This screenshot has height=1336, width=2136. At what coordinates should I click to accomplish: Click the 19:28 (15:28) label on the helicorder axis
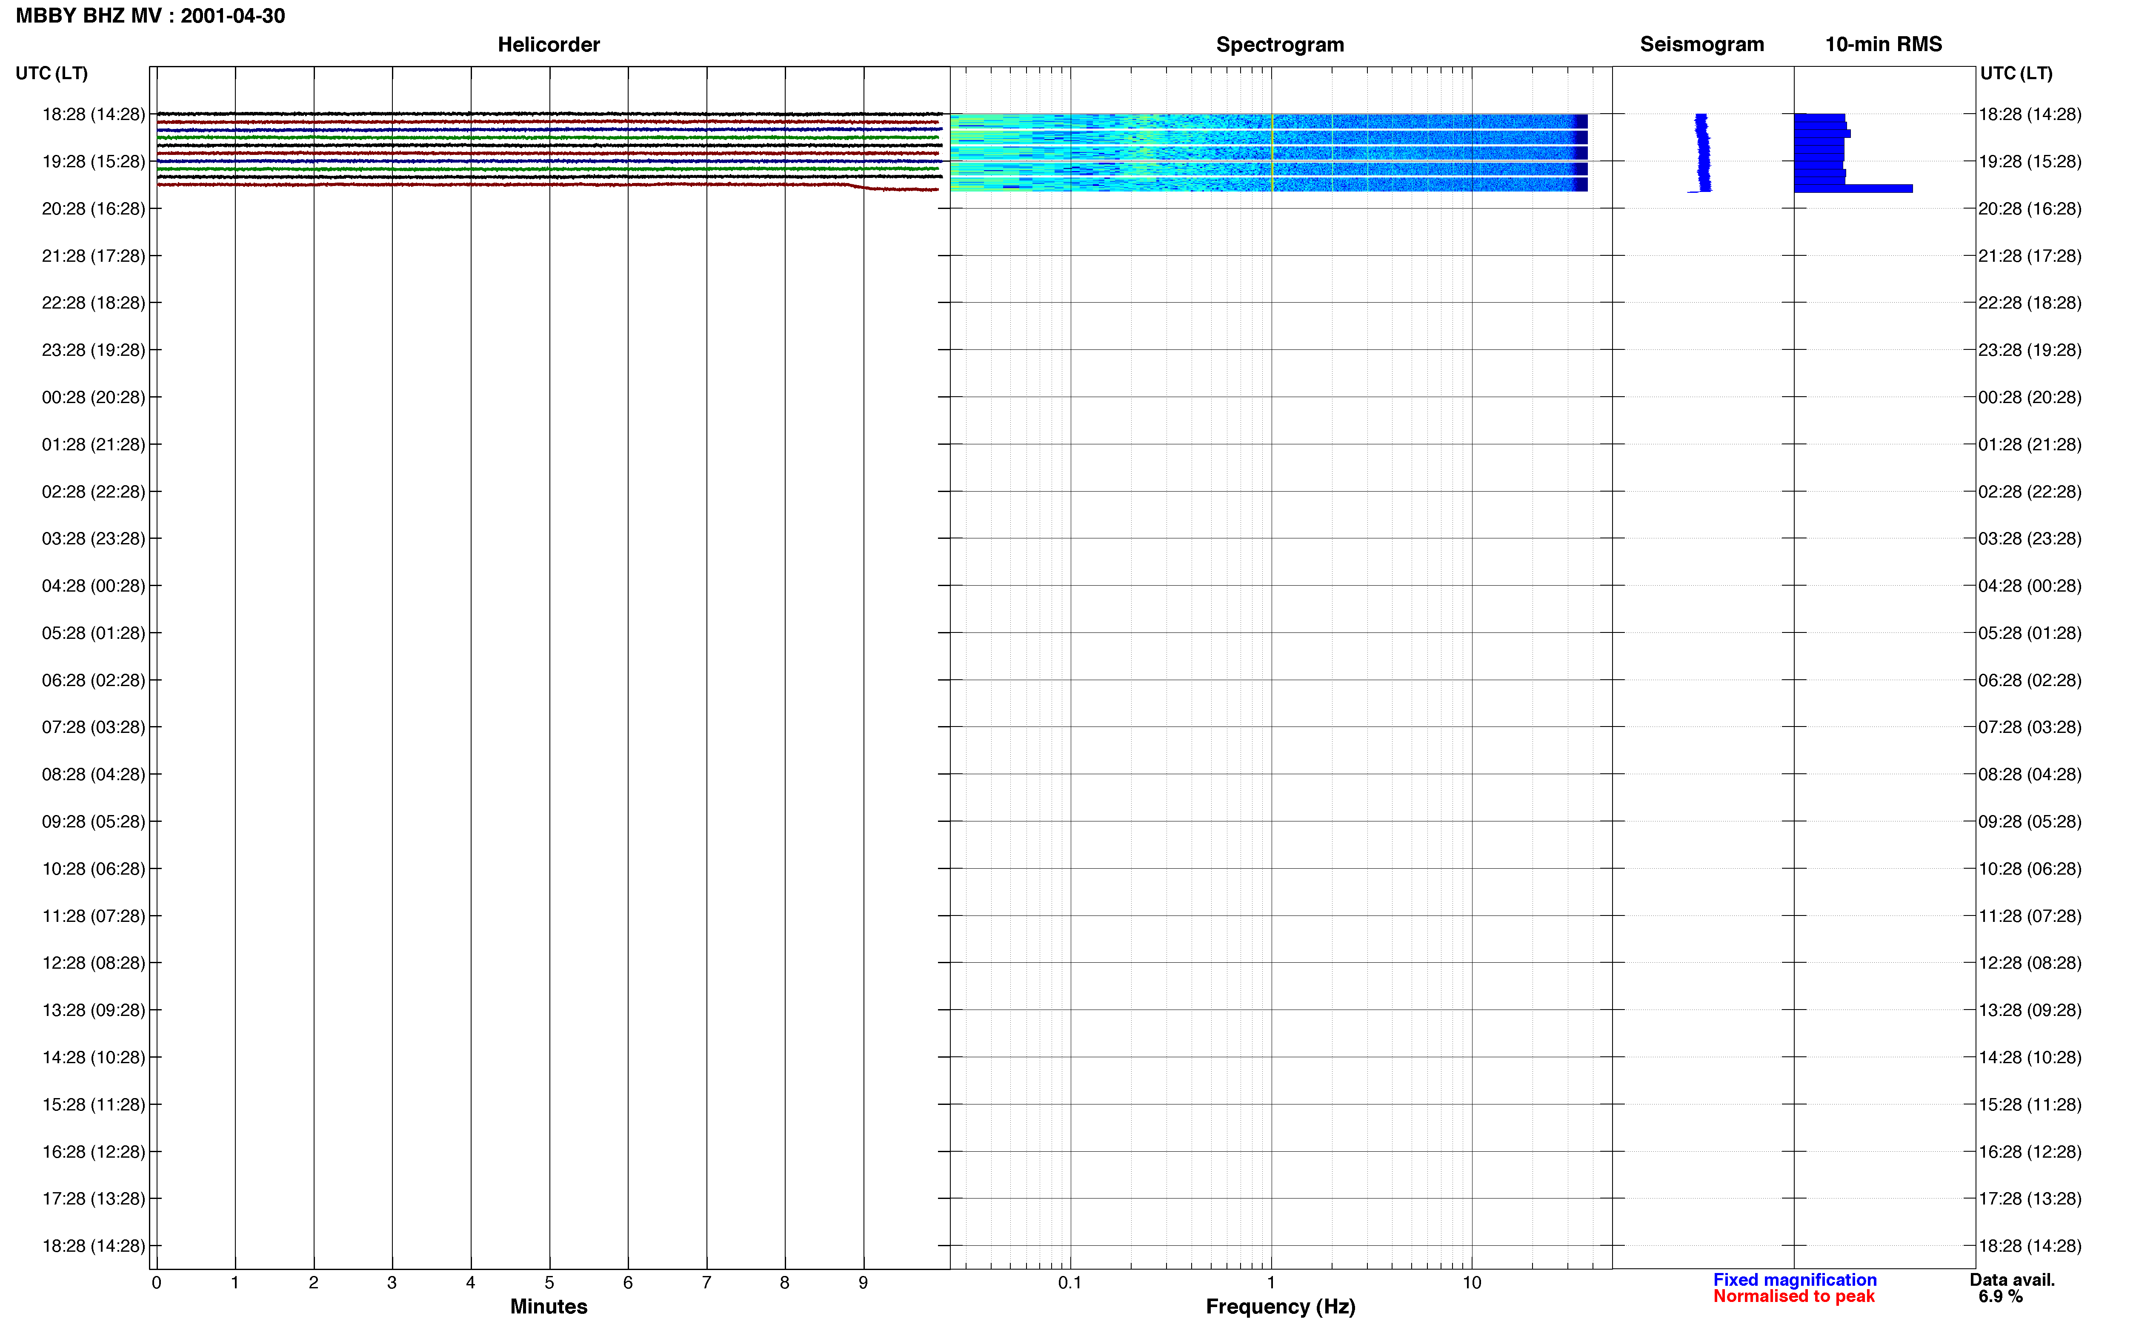(94, 162)
